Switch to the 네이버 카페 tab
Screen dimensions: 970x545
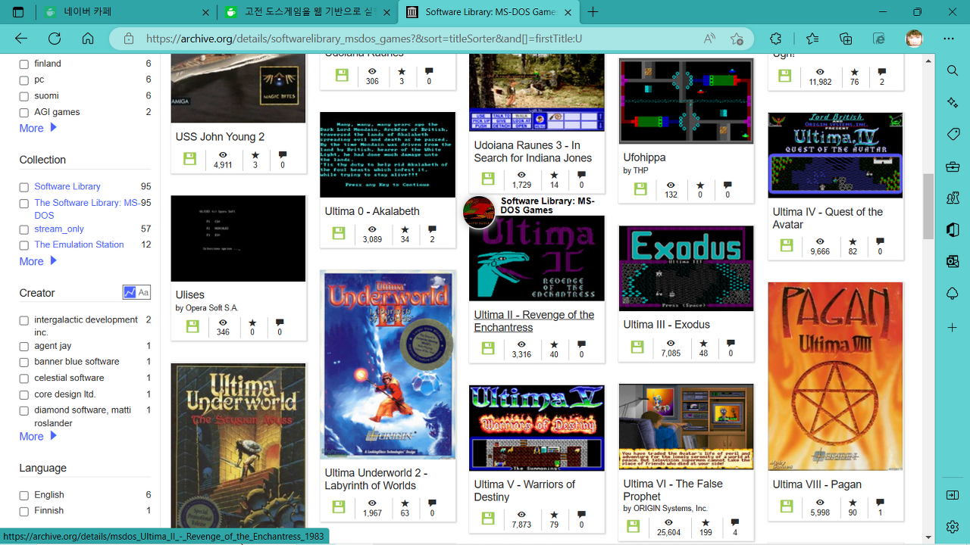pyautogui.click(x=125, y=12)
